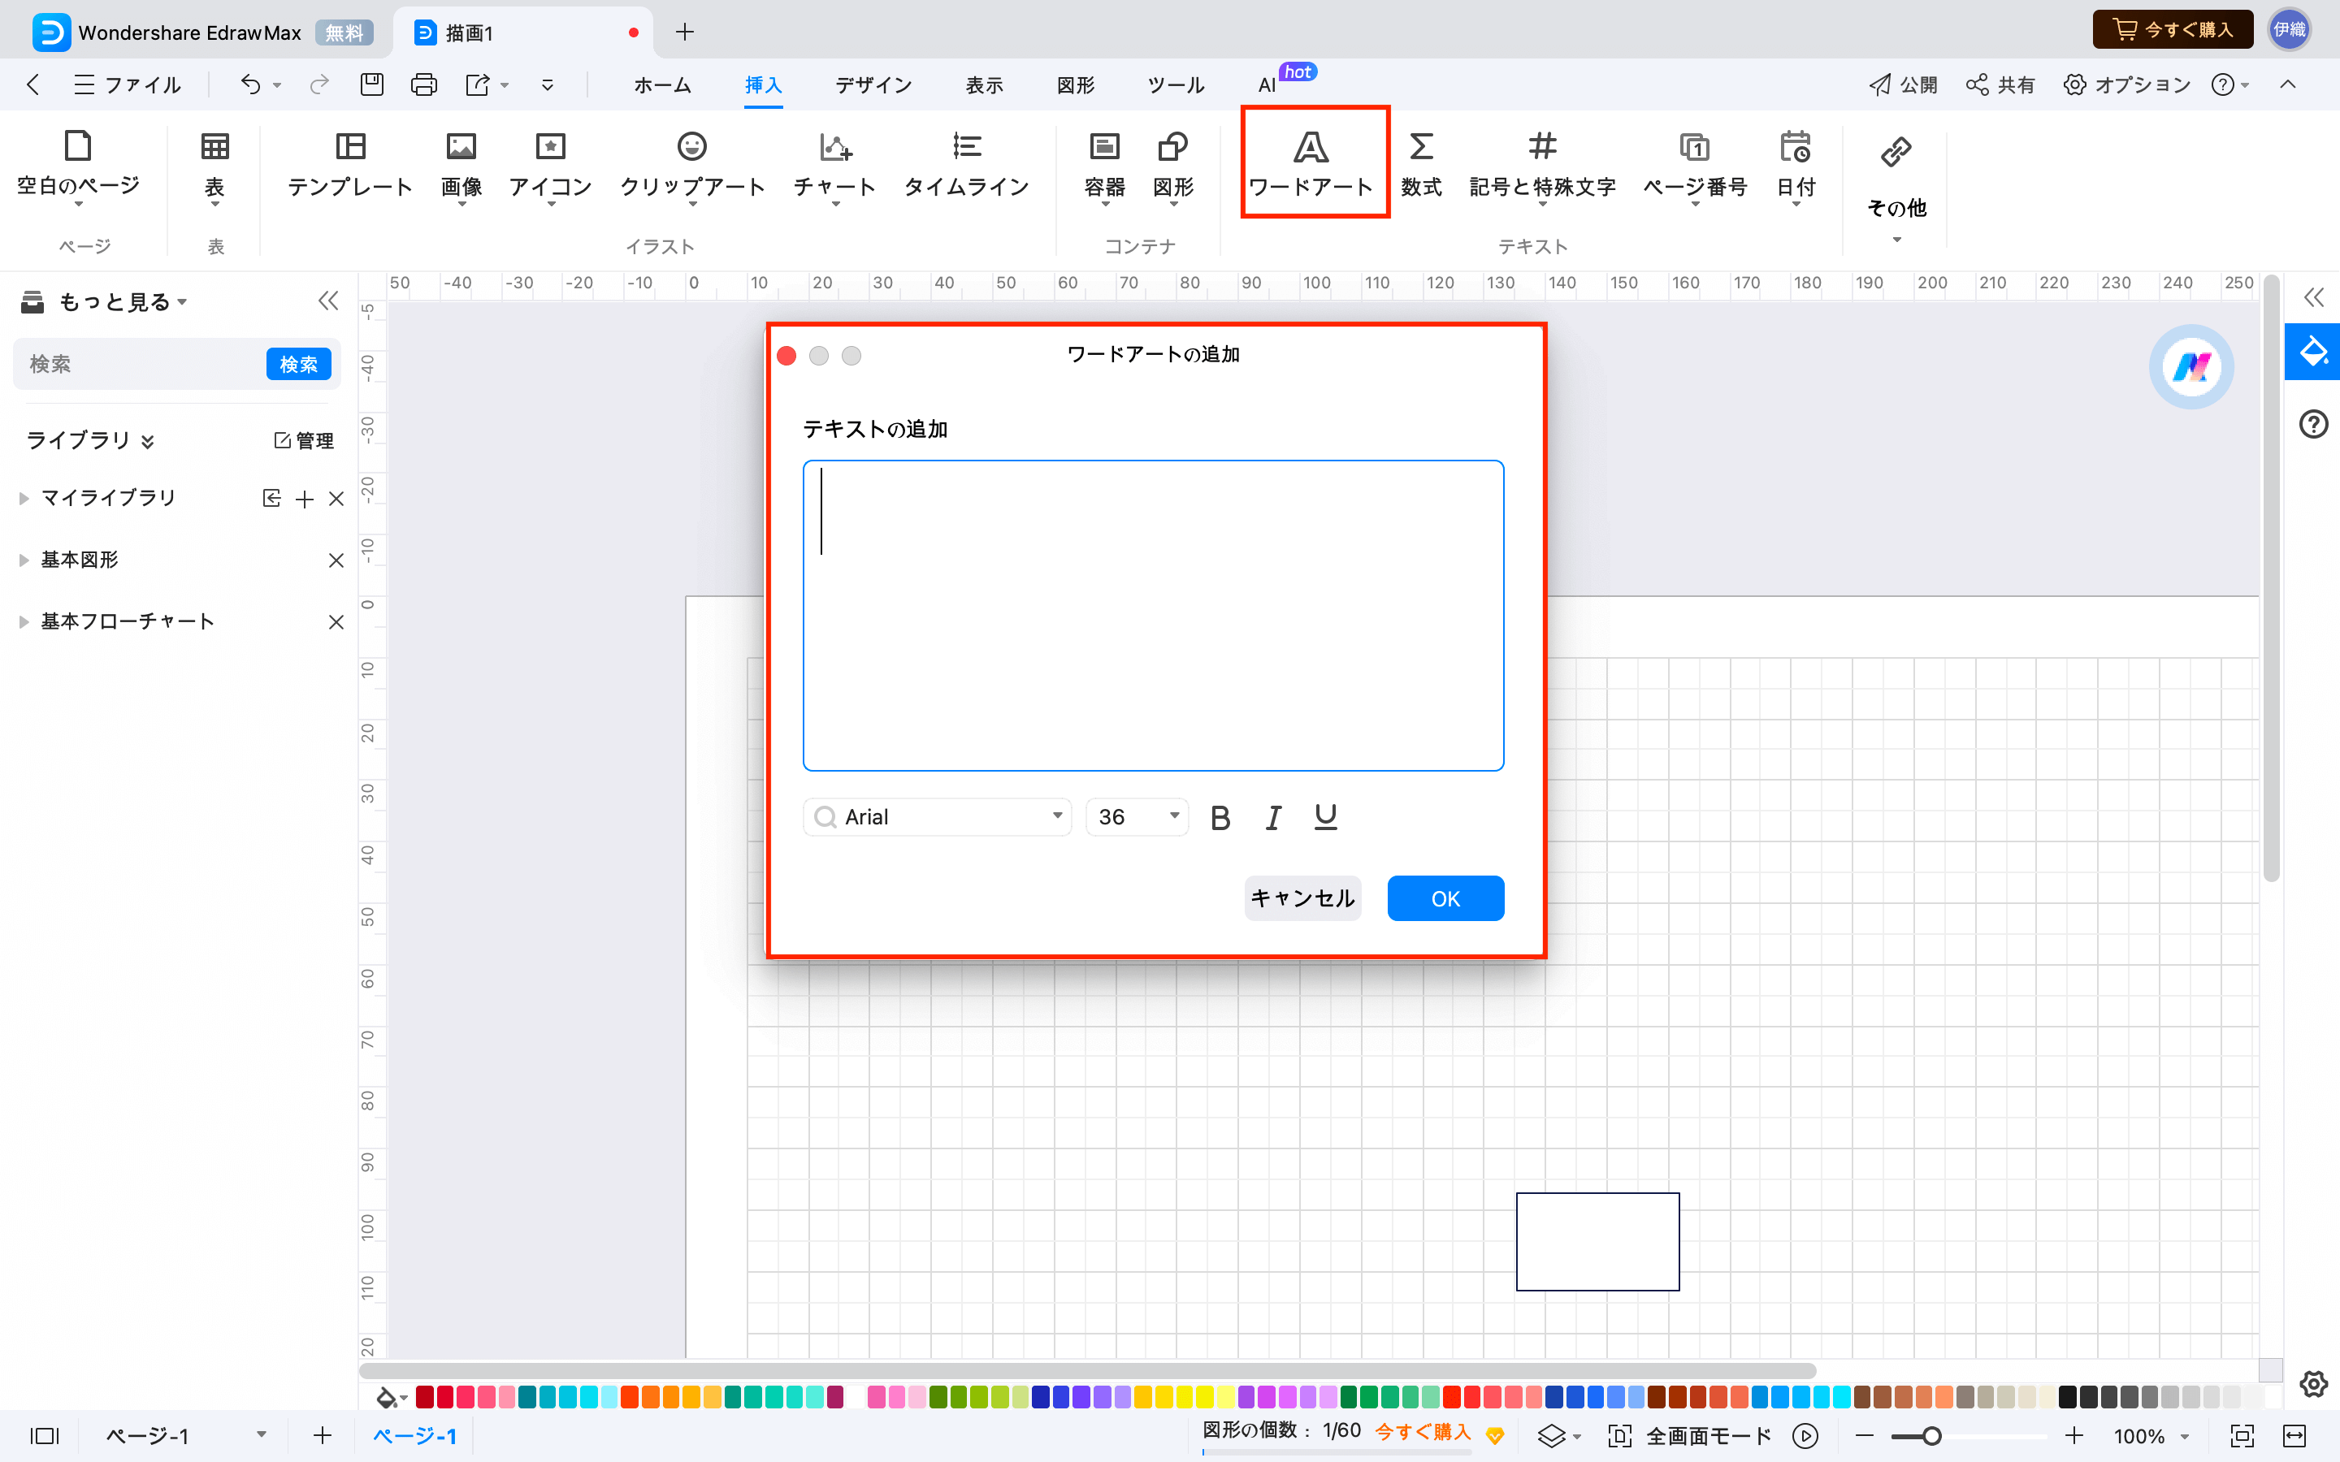Click キャンセル in word art dialog

[1302, 898]
